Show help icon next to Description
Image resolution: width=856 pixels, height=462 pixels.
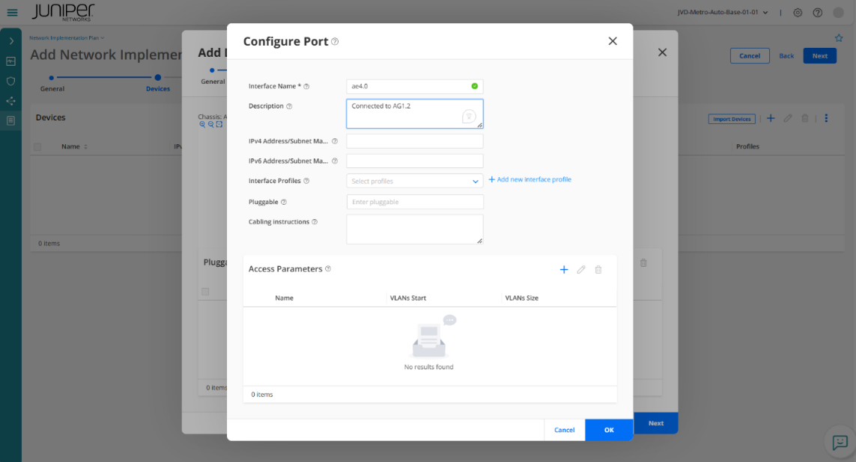coord(289,106)
